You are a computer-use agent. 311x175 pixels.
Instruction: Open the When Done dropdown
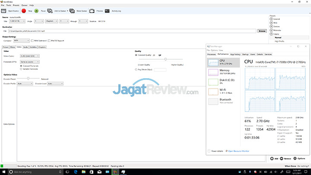303,166
